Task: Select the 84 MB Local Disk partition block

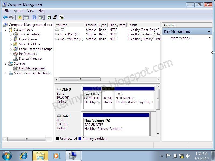Action: point(92,98)
